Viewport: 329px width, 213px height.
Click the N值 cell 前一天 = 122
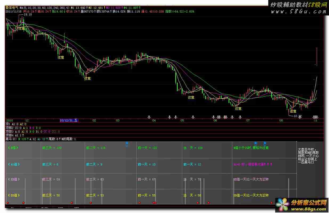click(x=148, y=148)
